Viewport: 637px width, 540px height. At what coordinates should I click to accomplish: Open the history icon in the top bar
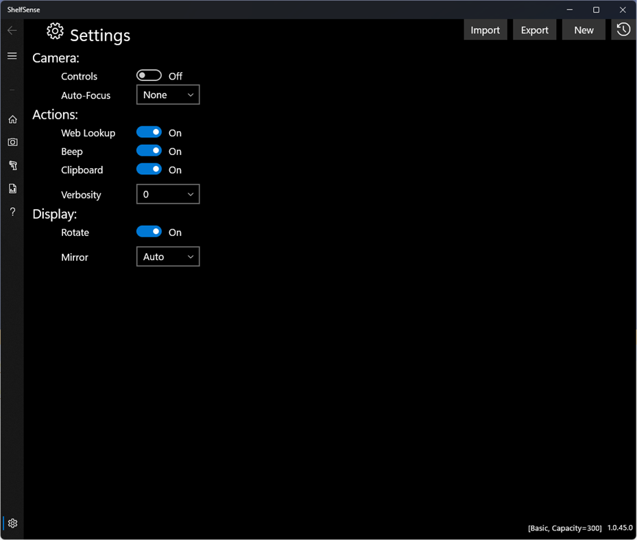pyautogui.click(x=623, y=30)
